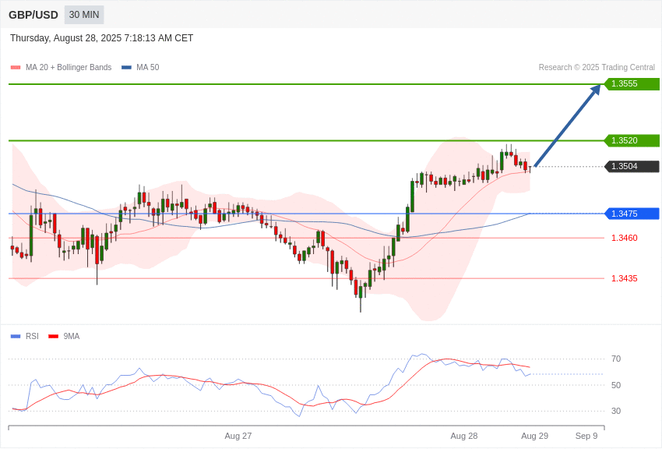Screen dimensions: 662x449
Task: Click the RSI 50 axis level label
Action: (x=616, y=385)
